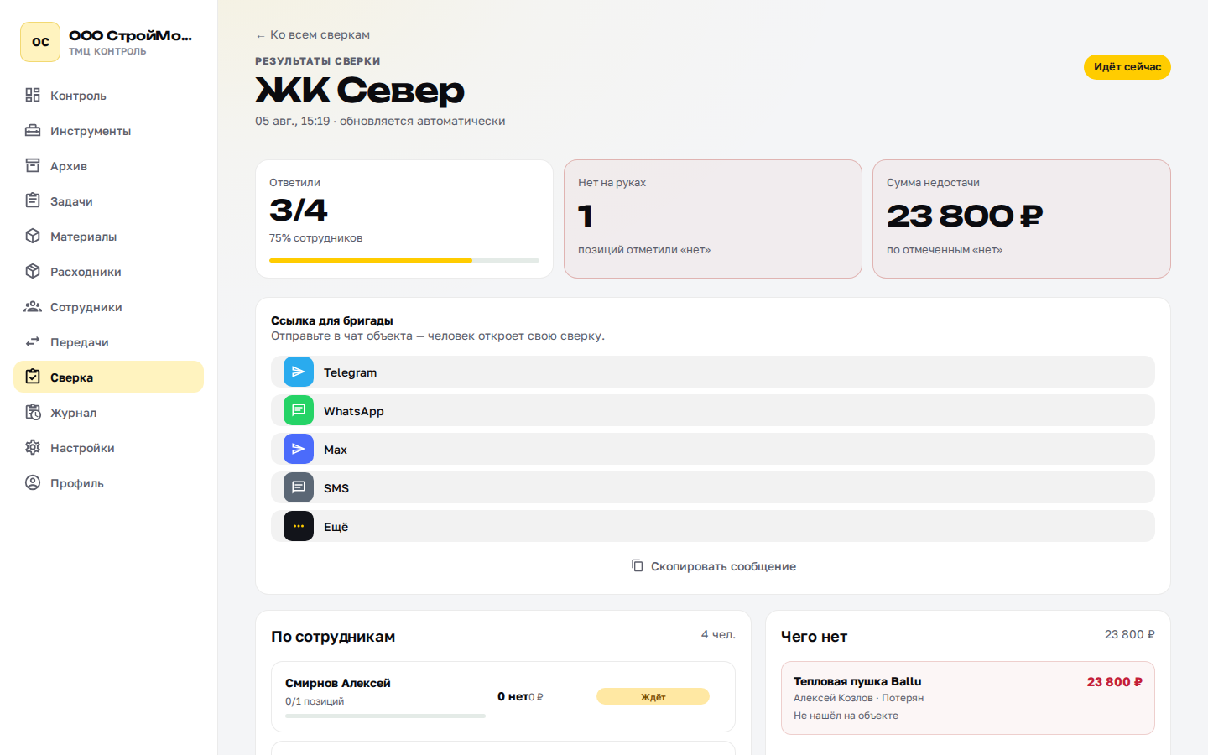Click the ЖК Север heading

click(x=360, y=91)
